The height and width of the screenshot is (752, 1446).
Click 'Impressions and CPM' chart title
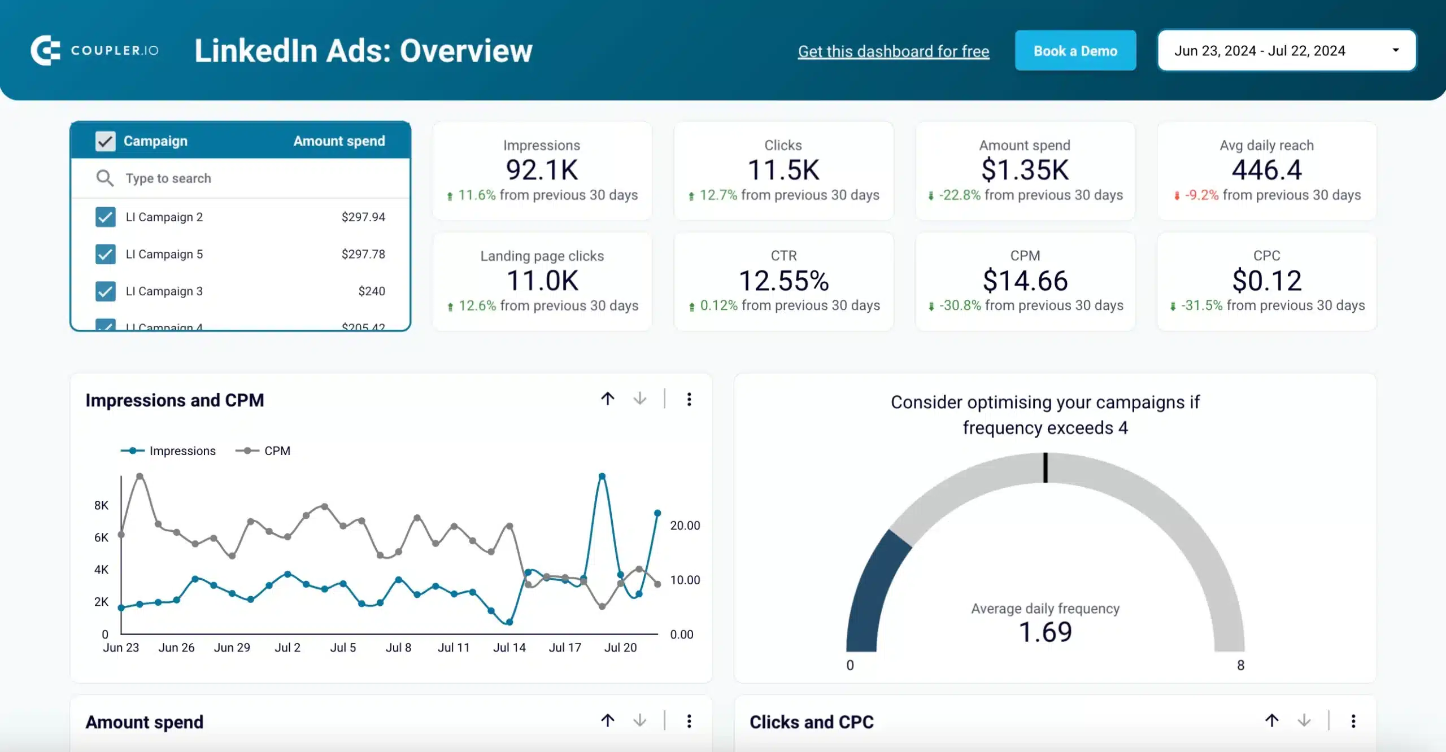pyautogui.click(x=175, y=400)
